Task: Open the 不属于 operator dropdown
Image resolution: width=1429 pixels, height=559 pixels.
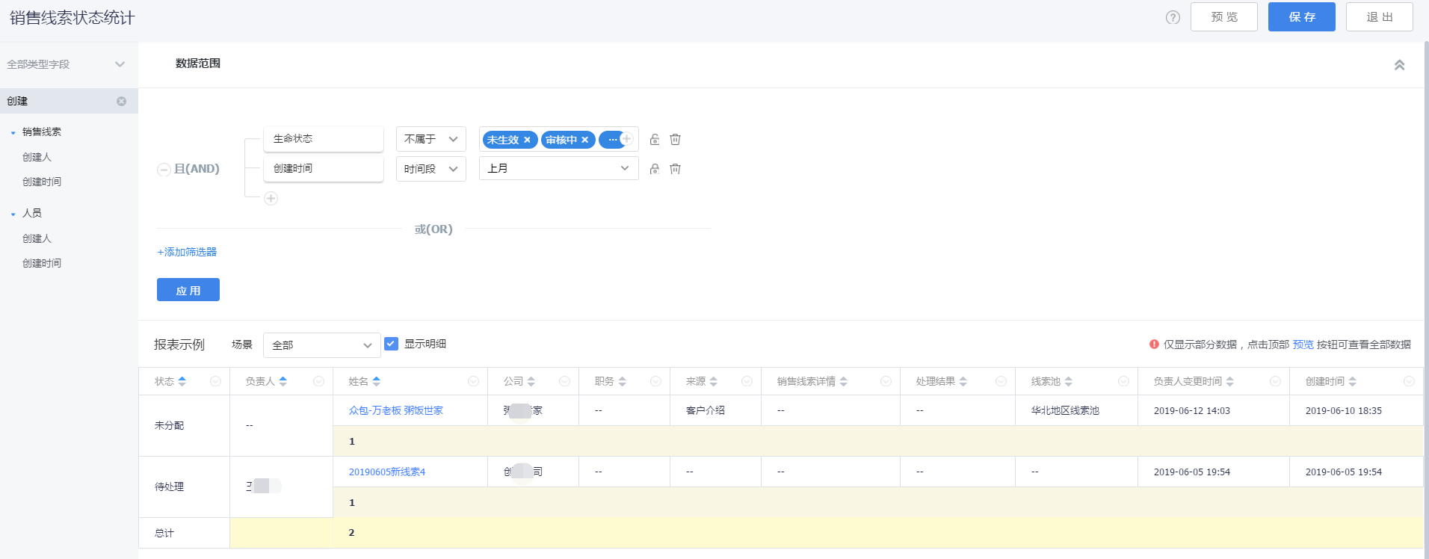Action: pos(431,139)
